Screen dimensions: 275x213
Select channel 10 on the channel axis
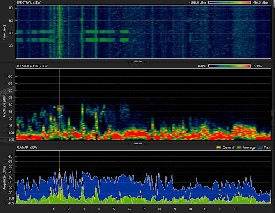(190, 209)
